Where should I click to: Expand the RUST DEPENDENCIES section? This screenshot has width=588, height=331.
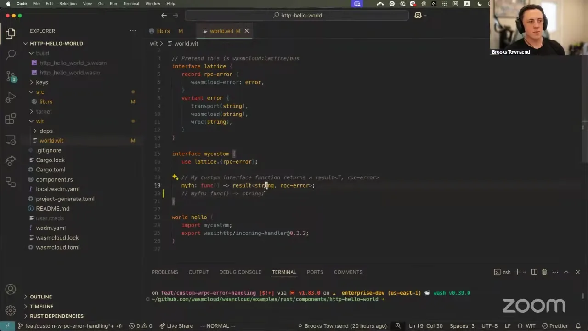(57, 316)
